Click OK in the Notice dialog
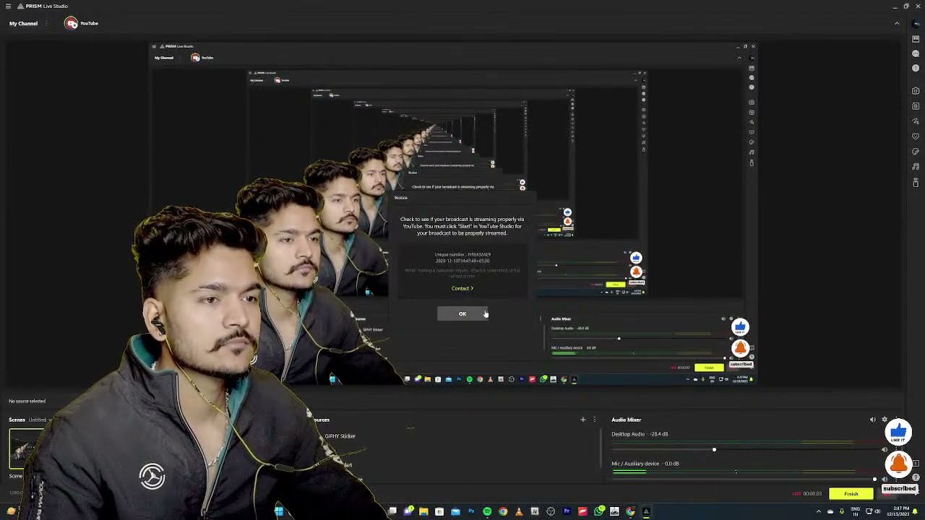 462,313
